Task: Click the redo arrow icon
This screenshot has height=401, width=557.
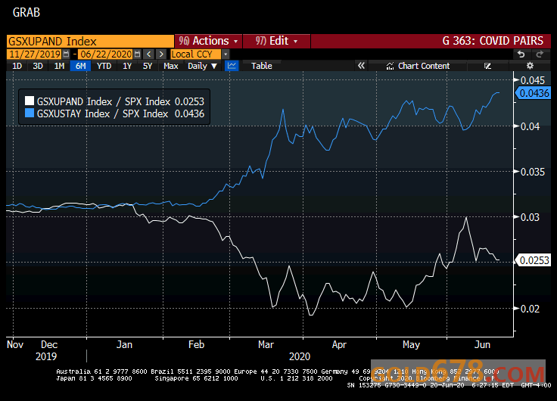Action: [540, 54]
